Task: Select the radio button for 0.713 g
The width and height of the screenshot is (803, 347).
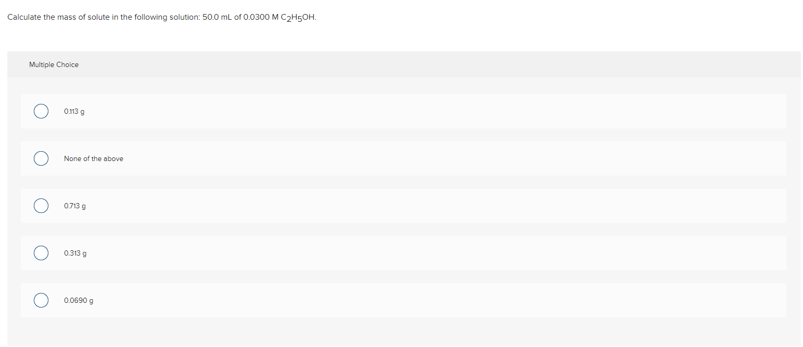Action: pos(41,206)
